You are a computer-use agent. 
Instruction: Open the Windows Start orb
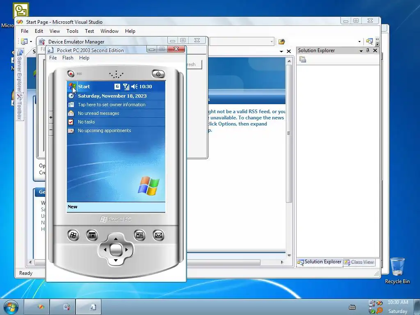coord(11,307)
